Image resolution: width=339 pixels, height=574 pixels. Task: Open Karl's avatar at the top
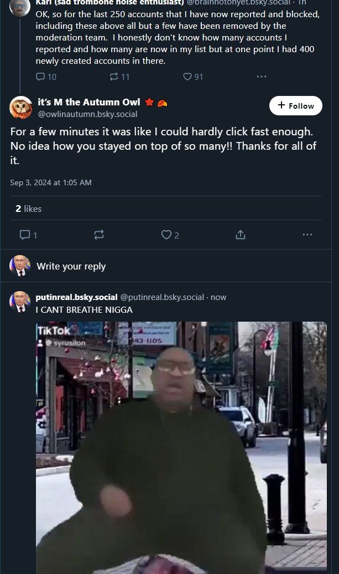pyautogui.click(x=20, y=7)
